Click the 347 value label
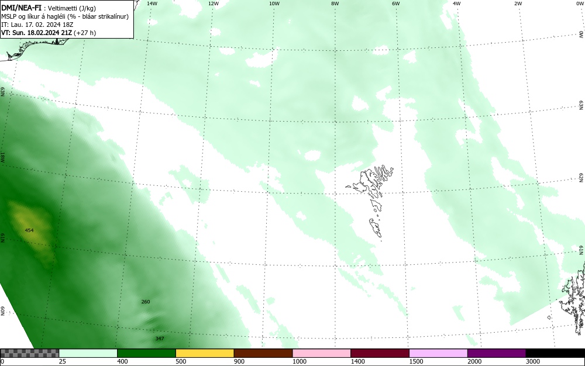This screenshot has height=366, width=585. click(160, 339)
